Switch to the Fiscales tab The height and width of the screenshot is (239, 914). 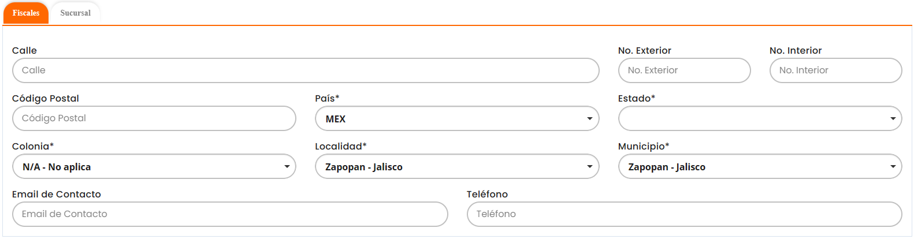[x=26, y=13]
